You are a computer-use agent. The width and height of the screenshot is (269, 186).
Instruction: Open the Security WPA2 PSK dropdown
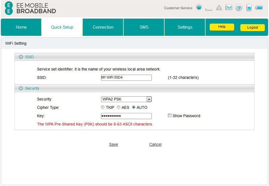pyautogui.click(x=126, y=99)
